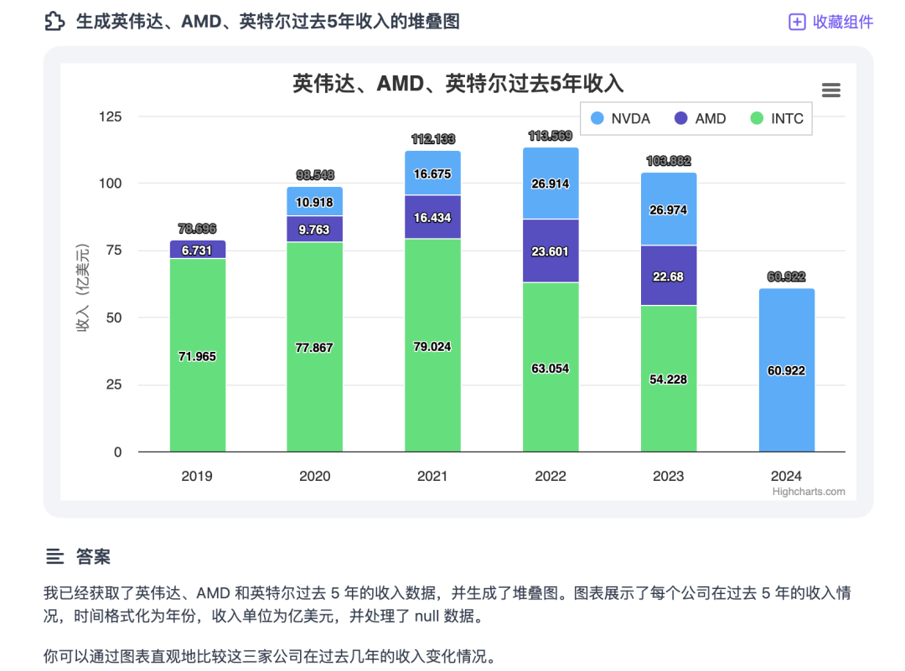Click the list icon beside 答案 heading
This screenshot has width=905, height=671.
click(54, 556)
